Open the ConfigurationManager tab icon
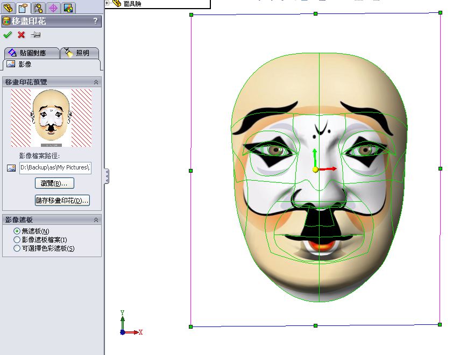This screenshot has height=355, width=474. point(38,8)
